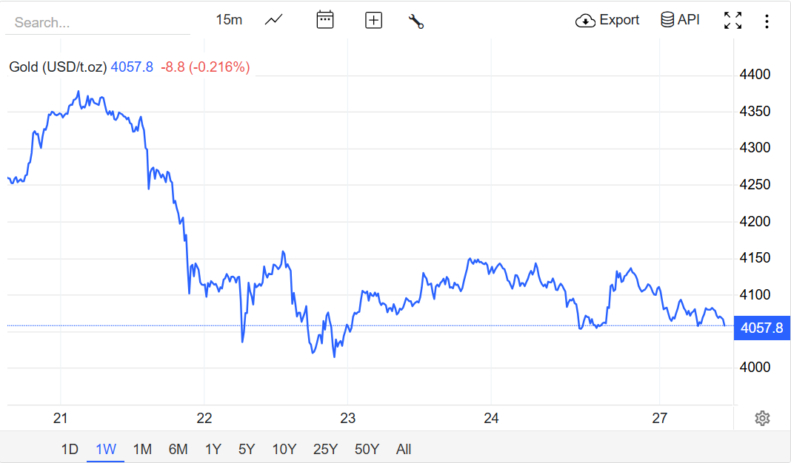Image resolution: width=791 pixels, height=463 pixels.
Task: Open the line chart type selector
Action: (x=274, y=20)
